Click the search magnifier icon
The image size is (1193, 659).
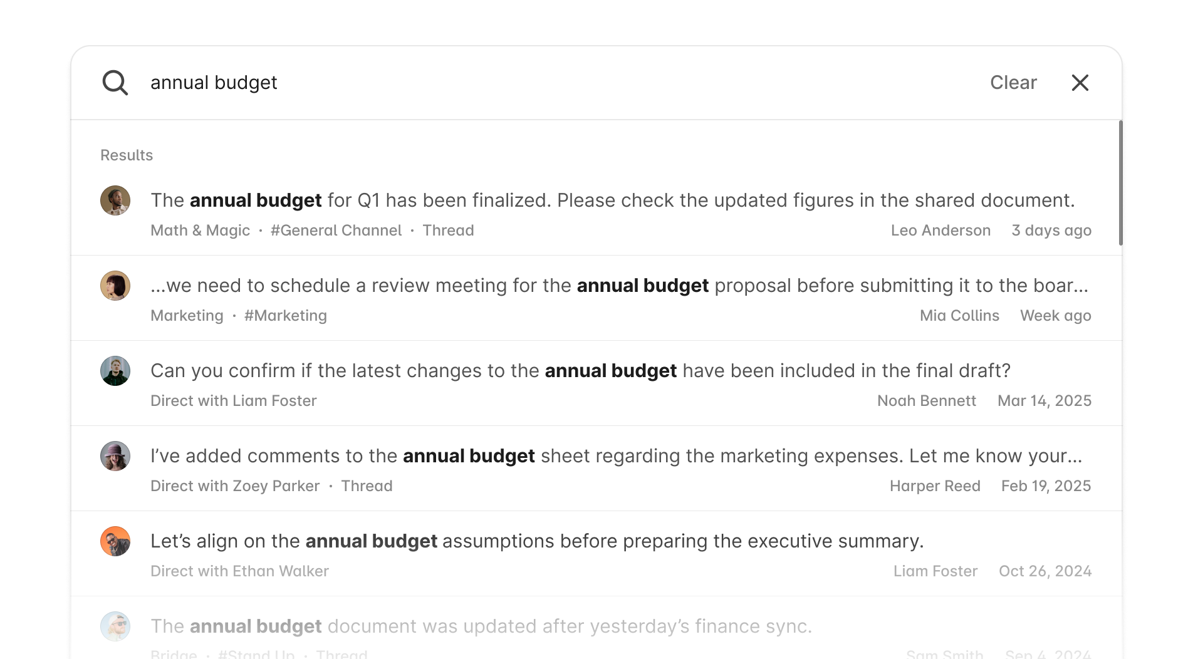click(x=115, y=83)
